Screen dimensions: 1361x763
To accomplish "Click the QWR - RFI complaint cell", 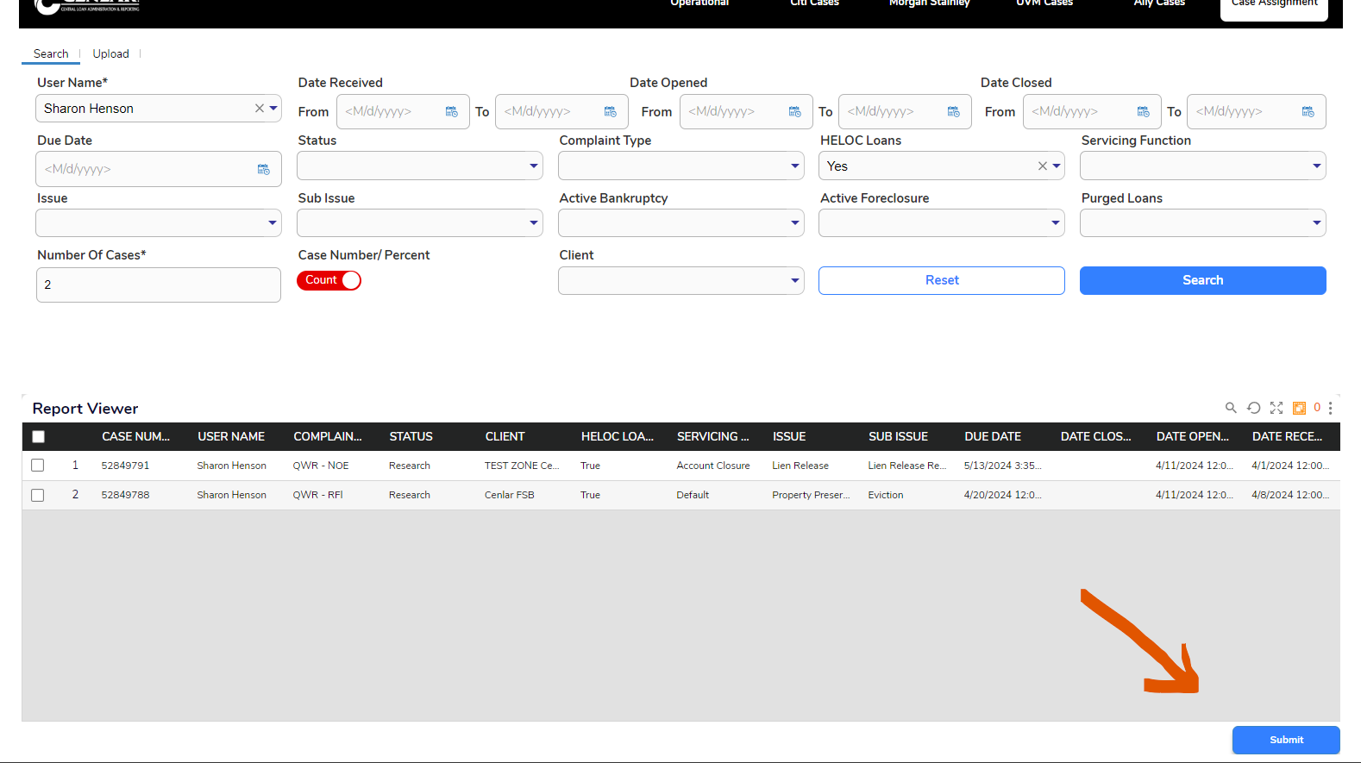I will pyautogui.click(x=317, y=495).
